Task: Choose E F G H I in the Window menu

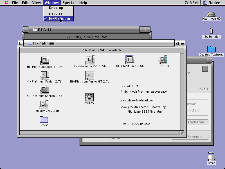Action: tap(58, 14)
